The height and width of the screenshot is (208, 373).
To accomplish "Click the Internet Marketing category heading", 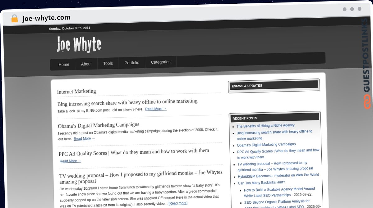I will 76,91.
